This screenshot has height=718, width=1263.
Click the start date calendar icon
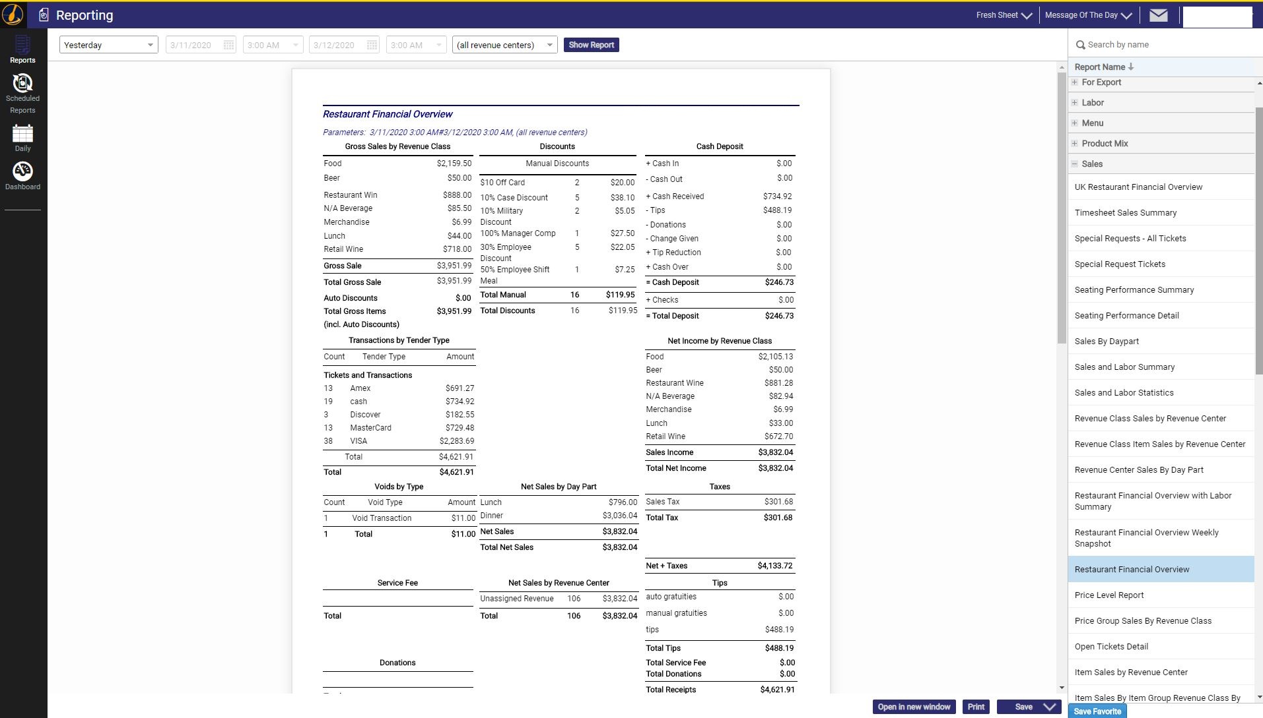pos(228,45)
